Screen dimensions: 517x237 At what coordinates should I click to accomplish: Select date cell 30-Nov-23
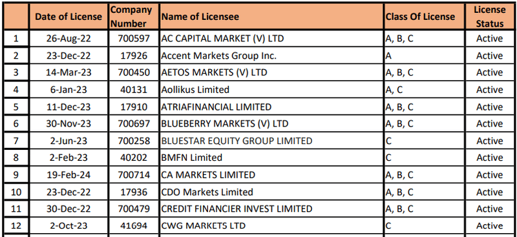point(69,123)
